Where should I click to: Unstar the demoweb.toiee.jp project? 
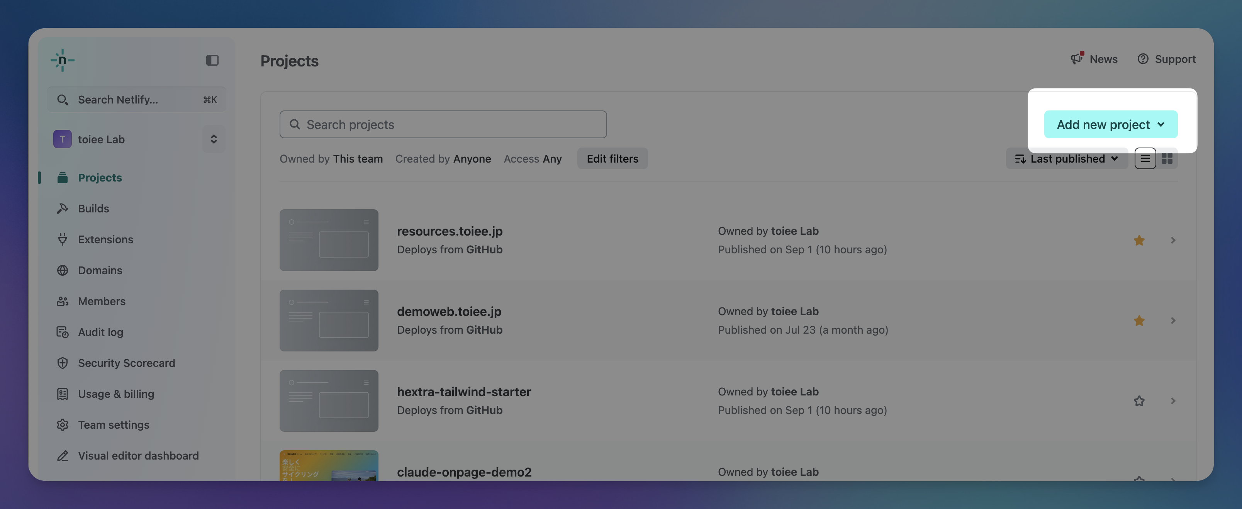tap(1139, 321)
